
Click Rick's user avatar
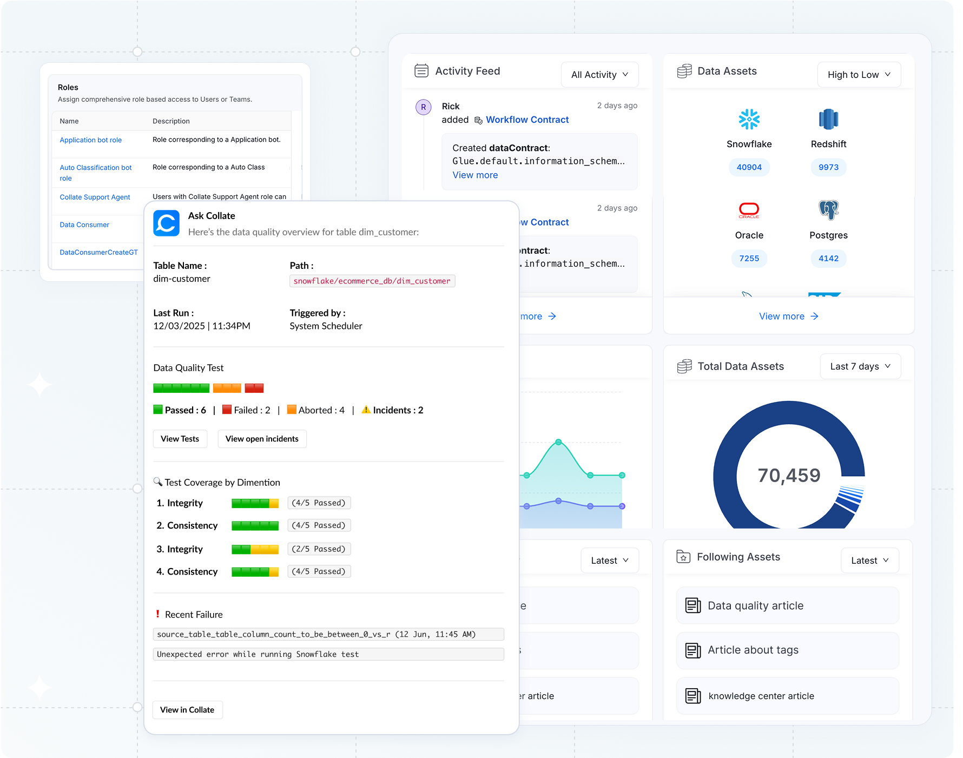click(423, 107)
